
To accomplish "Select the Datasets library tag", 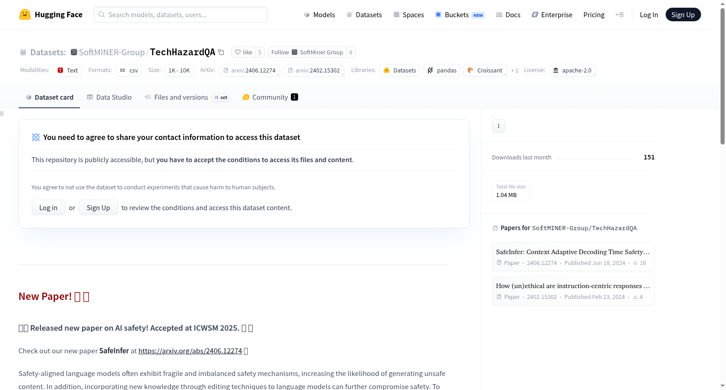I will point(400,70).
